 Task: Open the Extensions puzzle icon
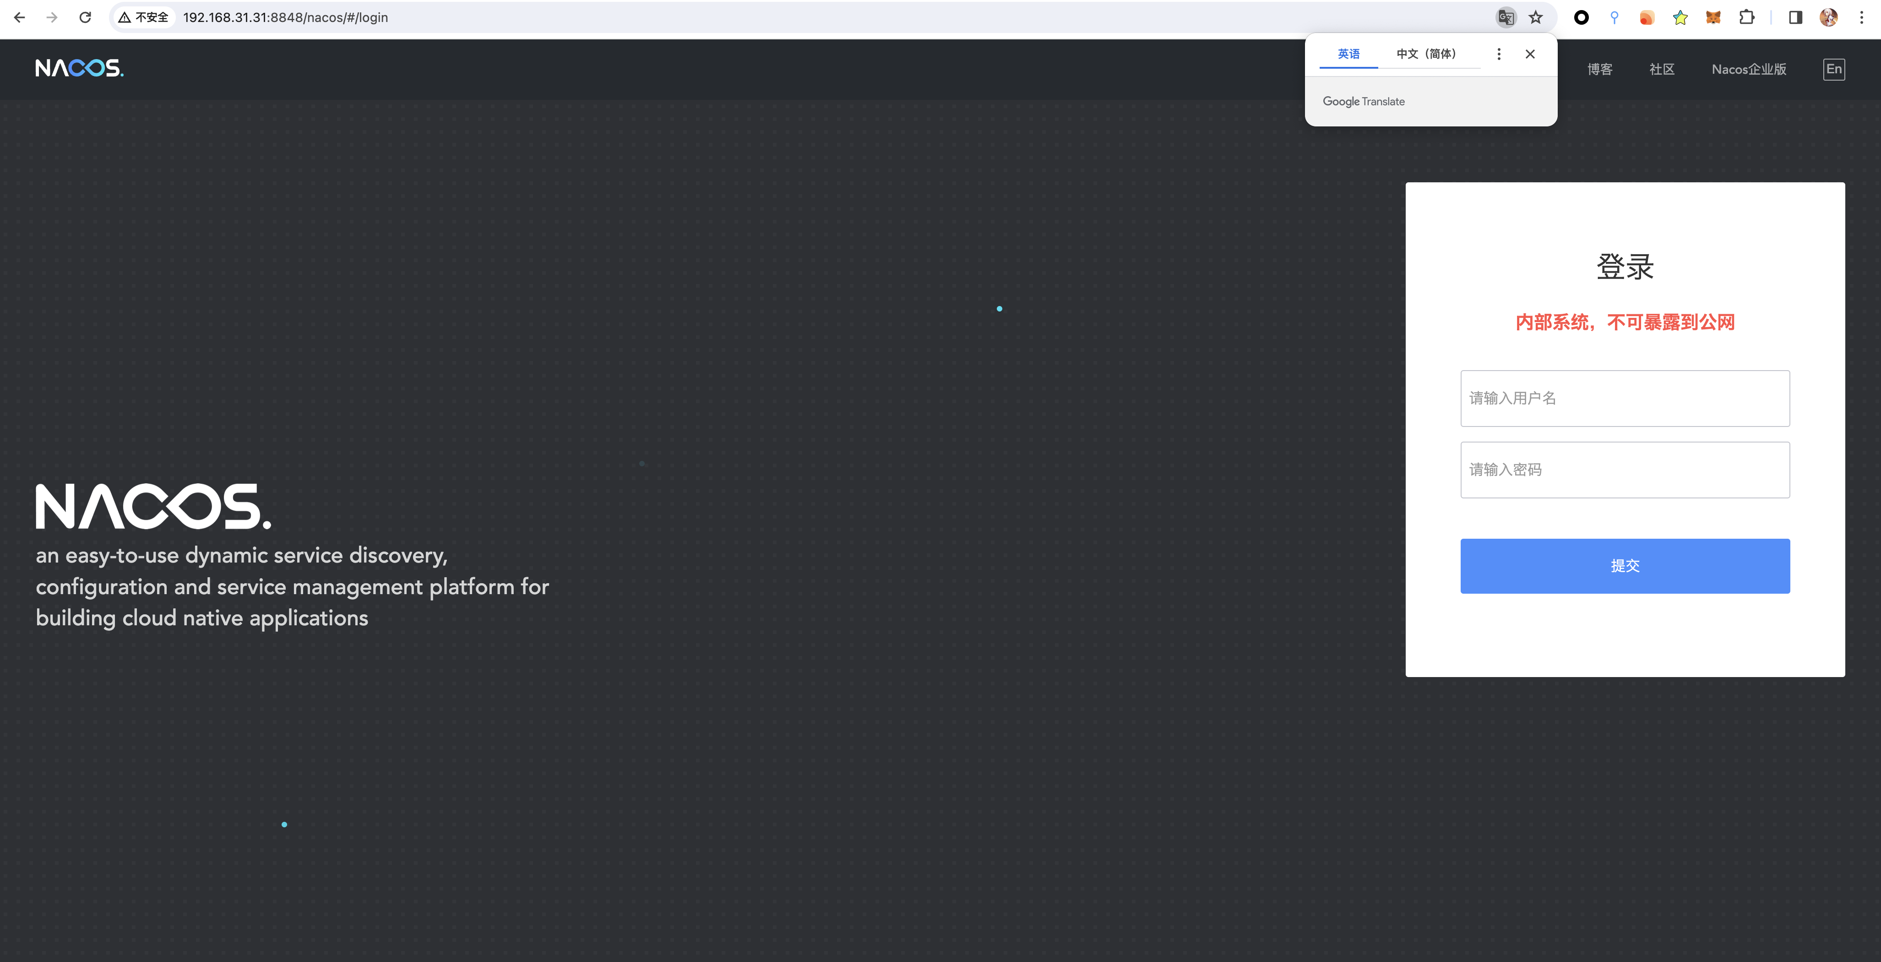click(1747, 17)
